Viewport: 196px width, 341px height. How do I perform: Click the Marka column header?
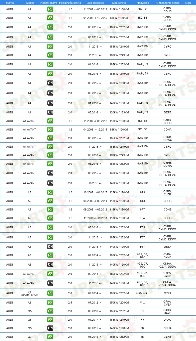(10, 3)
